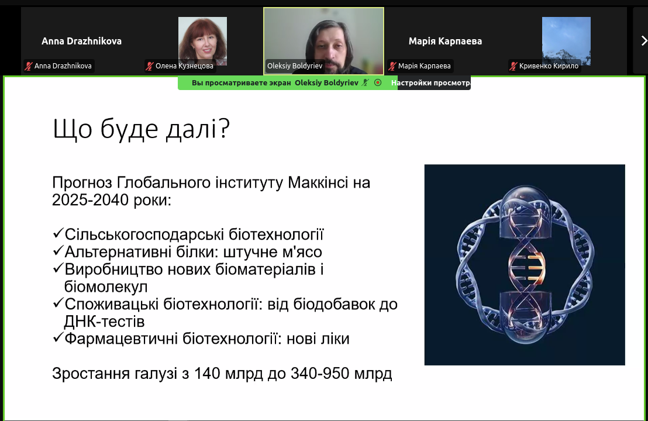Click 'біомолекул' text line

[x=106, y=287]
